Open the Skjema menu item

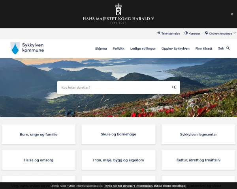pyautogui.click(x=101, y=48)
